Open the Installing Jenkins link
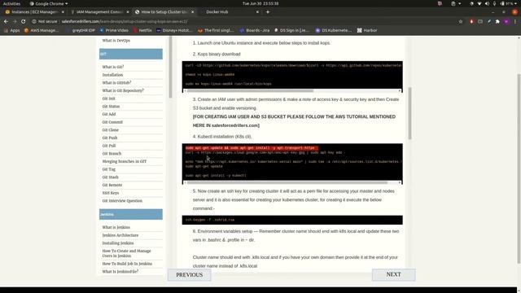 click(x=117, y=243)
